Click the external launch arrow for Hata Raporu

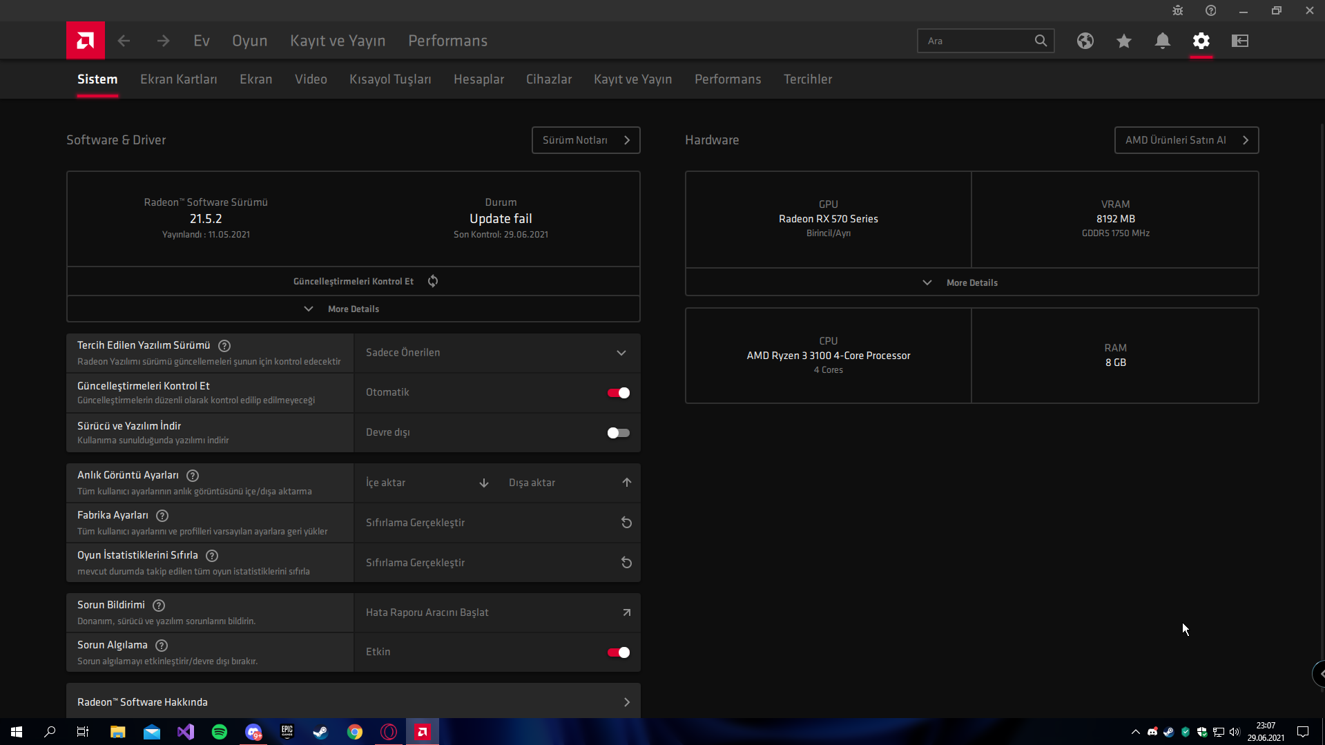626,612
